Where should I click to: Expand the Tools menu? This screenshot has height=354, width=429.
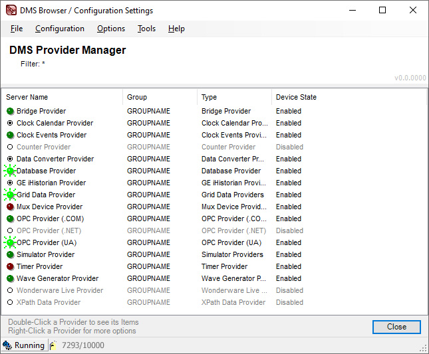[146, 29]
